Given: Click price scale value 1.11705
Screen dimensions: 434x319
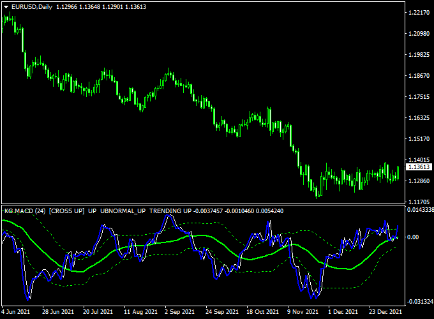Looking at the screenshot, I should tap(419, 202).
